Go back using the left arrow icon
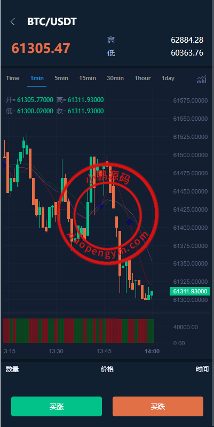214x427 pixels. click(12, 22)
